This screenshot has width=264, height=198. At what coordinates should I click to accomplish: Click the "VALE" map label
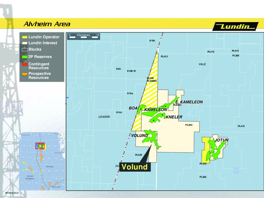[202, 64]
